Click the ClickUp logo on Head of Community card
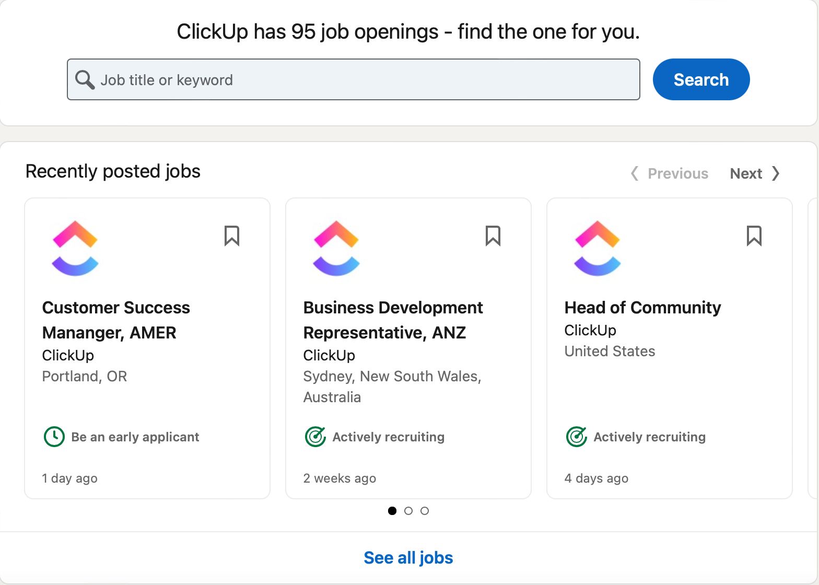The image size is (819, 585). click(x=598, y=248)
